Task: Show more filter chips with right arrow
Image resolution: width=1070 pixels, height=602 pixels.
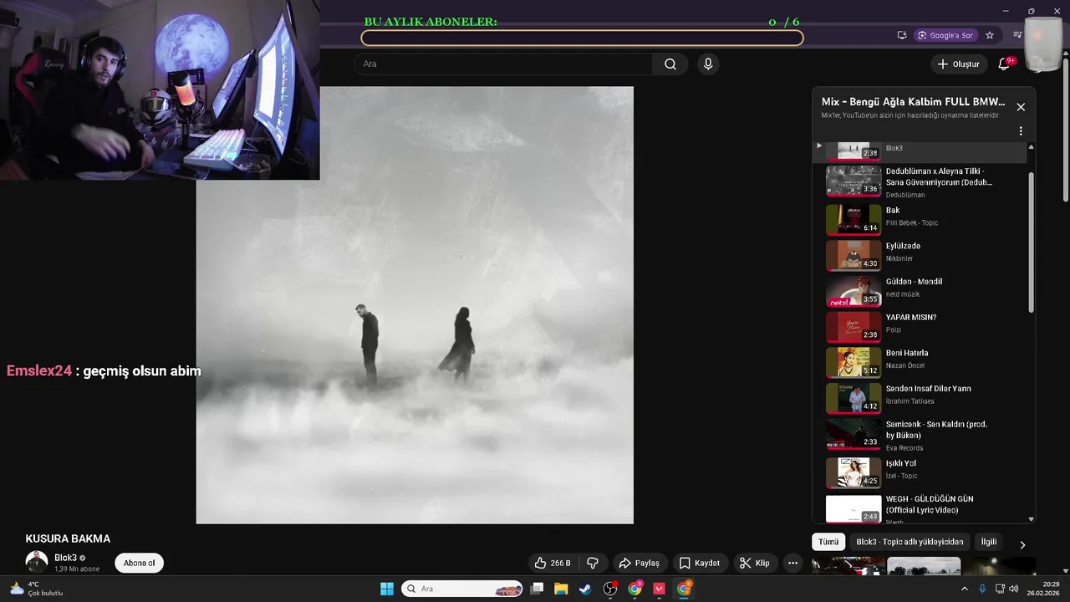Action: coord(1022,544)
